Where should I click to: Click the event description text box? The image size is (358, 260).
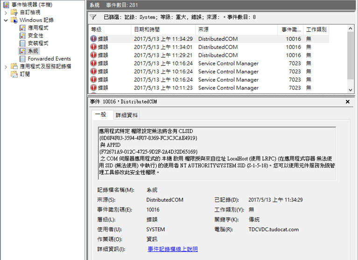(217, 153)
